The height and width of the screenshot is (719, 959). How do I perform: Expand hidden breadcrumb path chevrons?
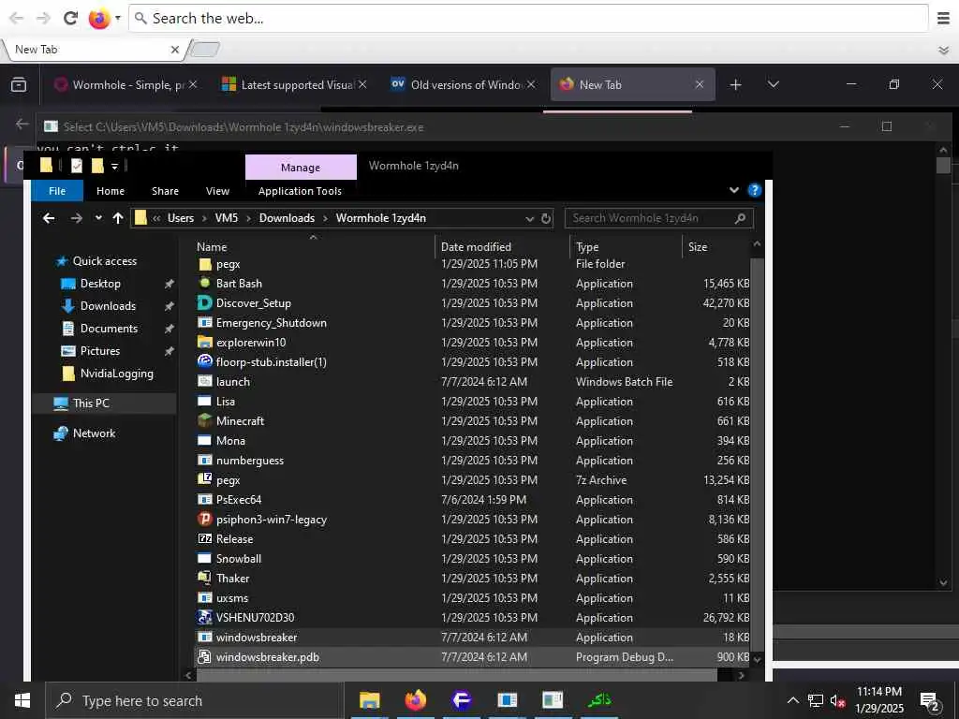pyautogui.click(x=156, y=218)
